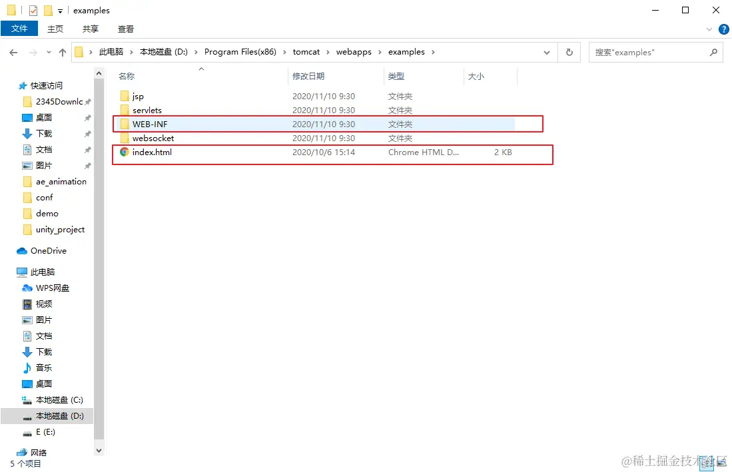Click OneDrive cloud icon in sidebar
Viewport: 732px width, 472px height.
pyautogui.click(x=22, y=251)
